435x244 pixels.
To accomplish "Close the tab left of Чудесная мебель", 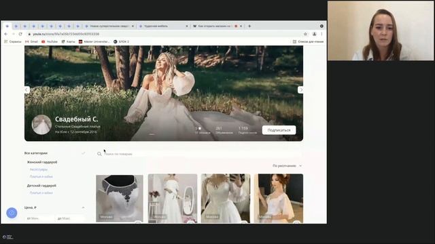I will [x=133, y=26].
